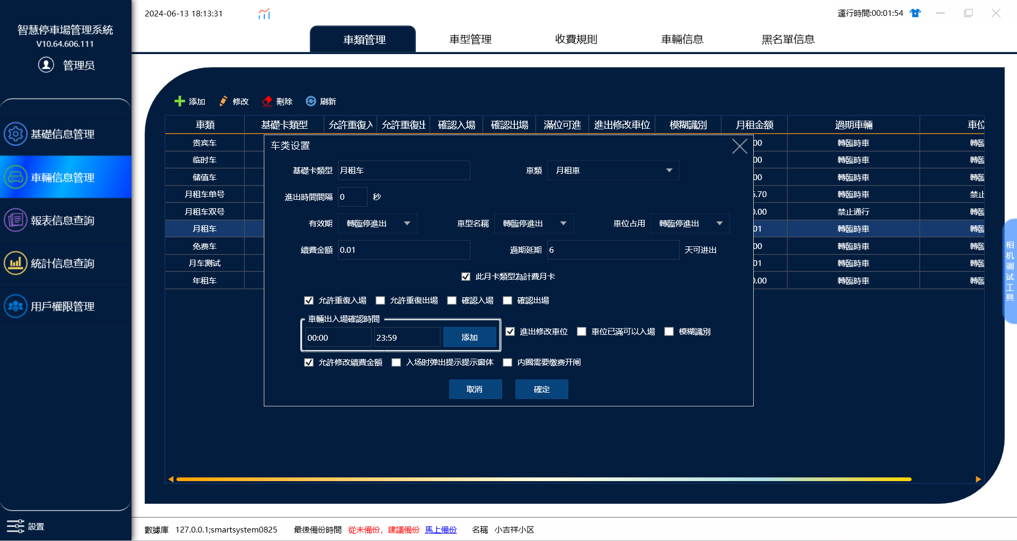
Task: Switch to 車型管理 tab
Action: click(470, 39)
